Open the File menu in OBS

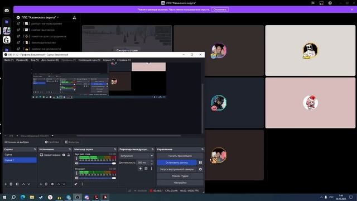[9, 60]
